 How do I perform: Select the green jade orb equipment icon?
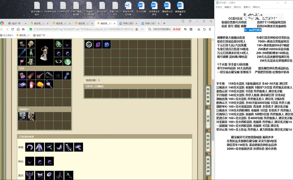(x=67, y=61)
